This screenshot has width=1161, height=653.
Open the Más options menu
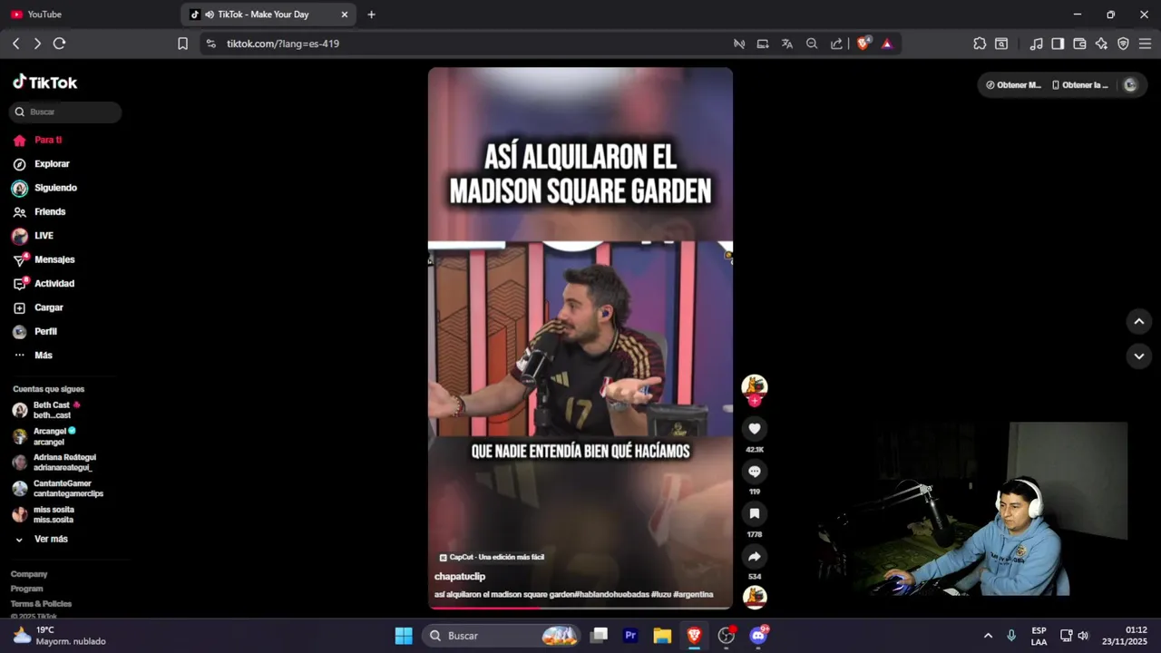click(33, 356)
